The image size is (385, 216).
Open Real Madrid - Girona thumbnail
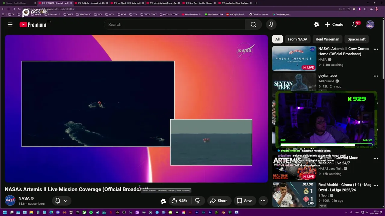pyautogui.click(x=294, y=194)
